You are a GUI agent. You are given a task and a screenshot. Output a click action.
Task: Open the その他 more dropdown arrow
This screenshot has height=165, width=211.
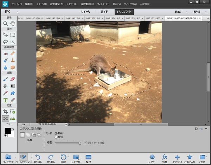(x=207, y=157)
